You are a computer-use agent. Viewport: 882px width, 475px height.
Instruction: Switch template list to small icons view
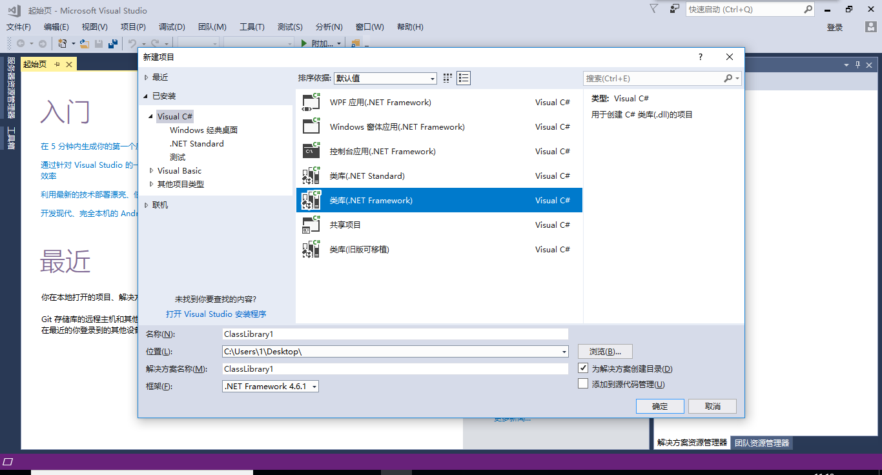click(x=448, y=78)
